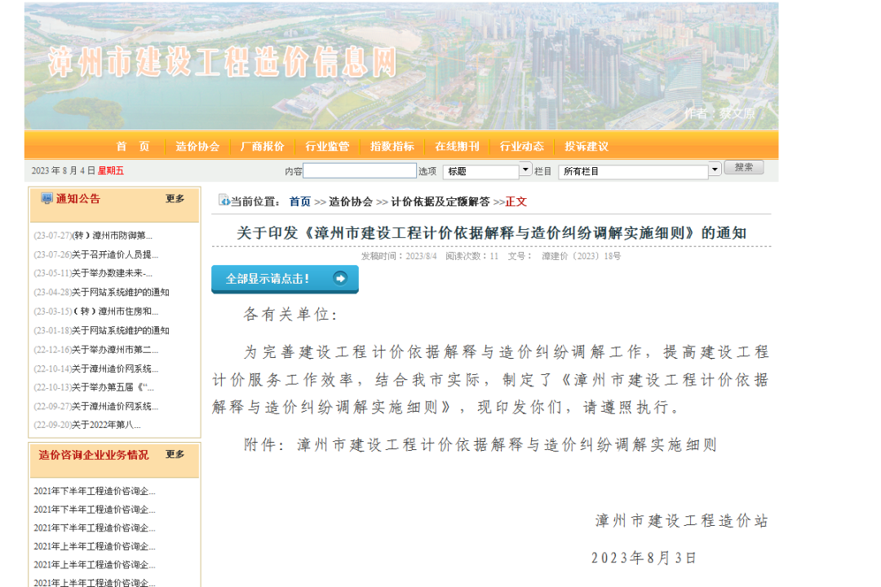Screen dimensions: 881x587
Task: Open notice (23-05-11)关于举办数建未来-...
Action: coord(93,273)
